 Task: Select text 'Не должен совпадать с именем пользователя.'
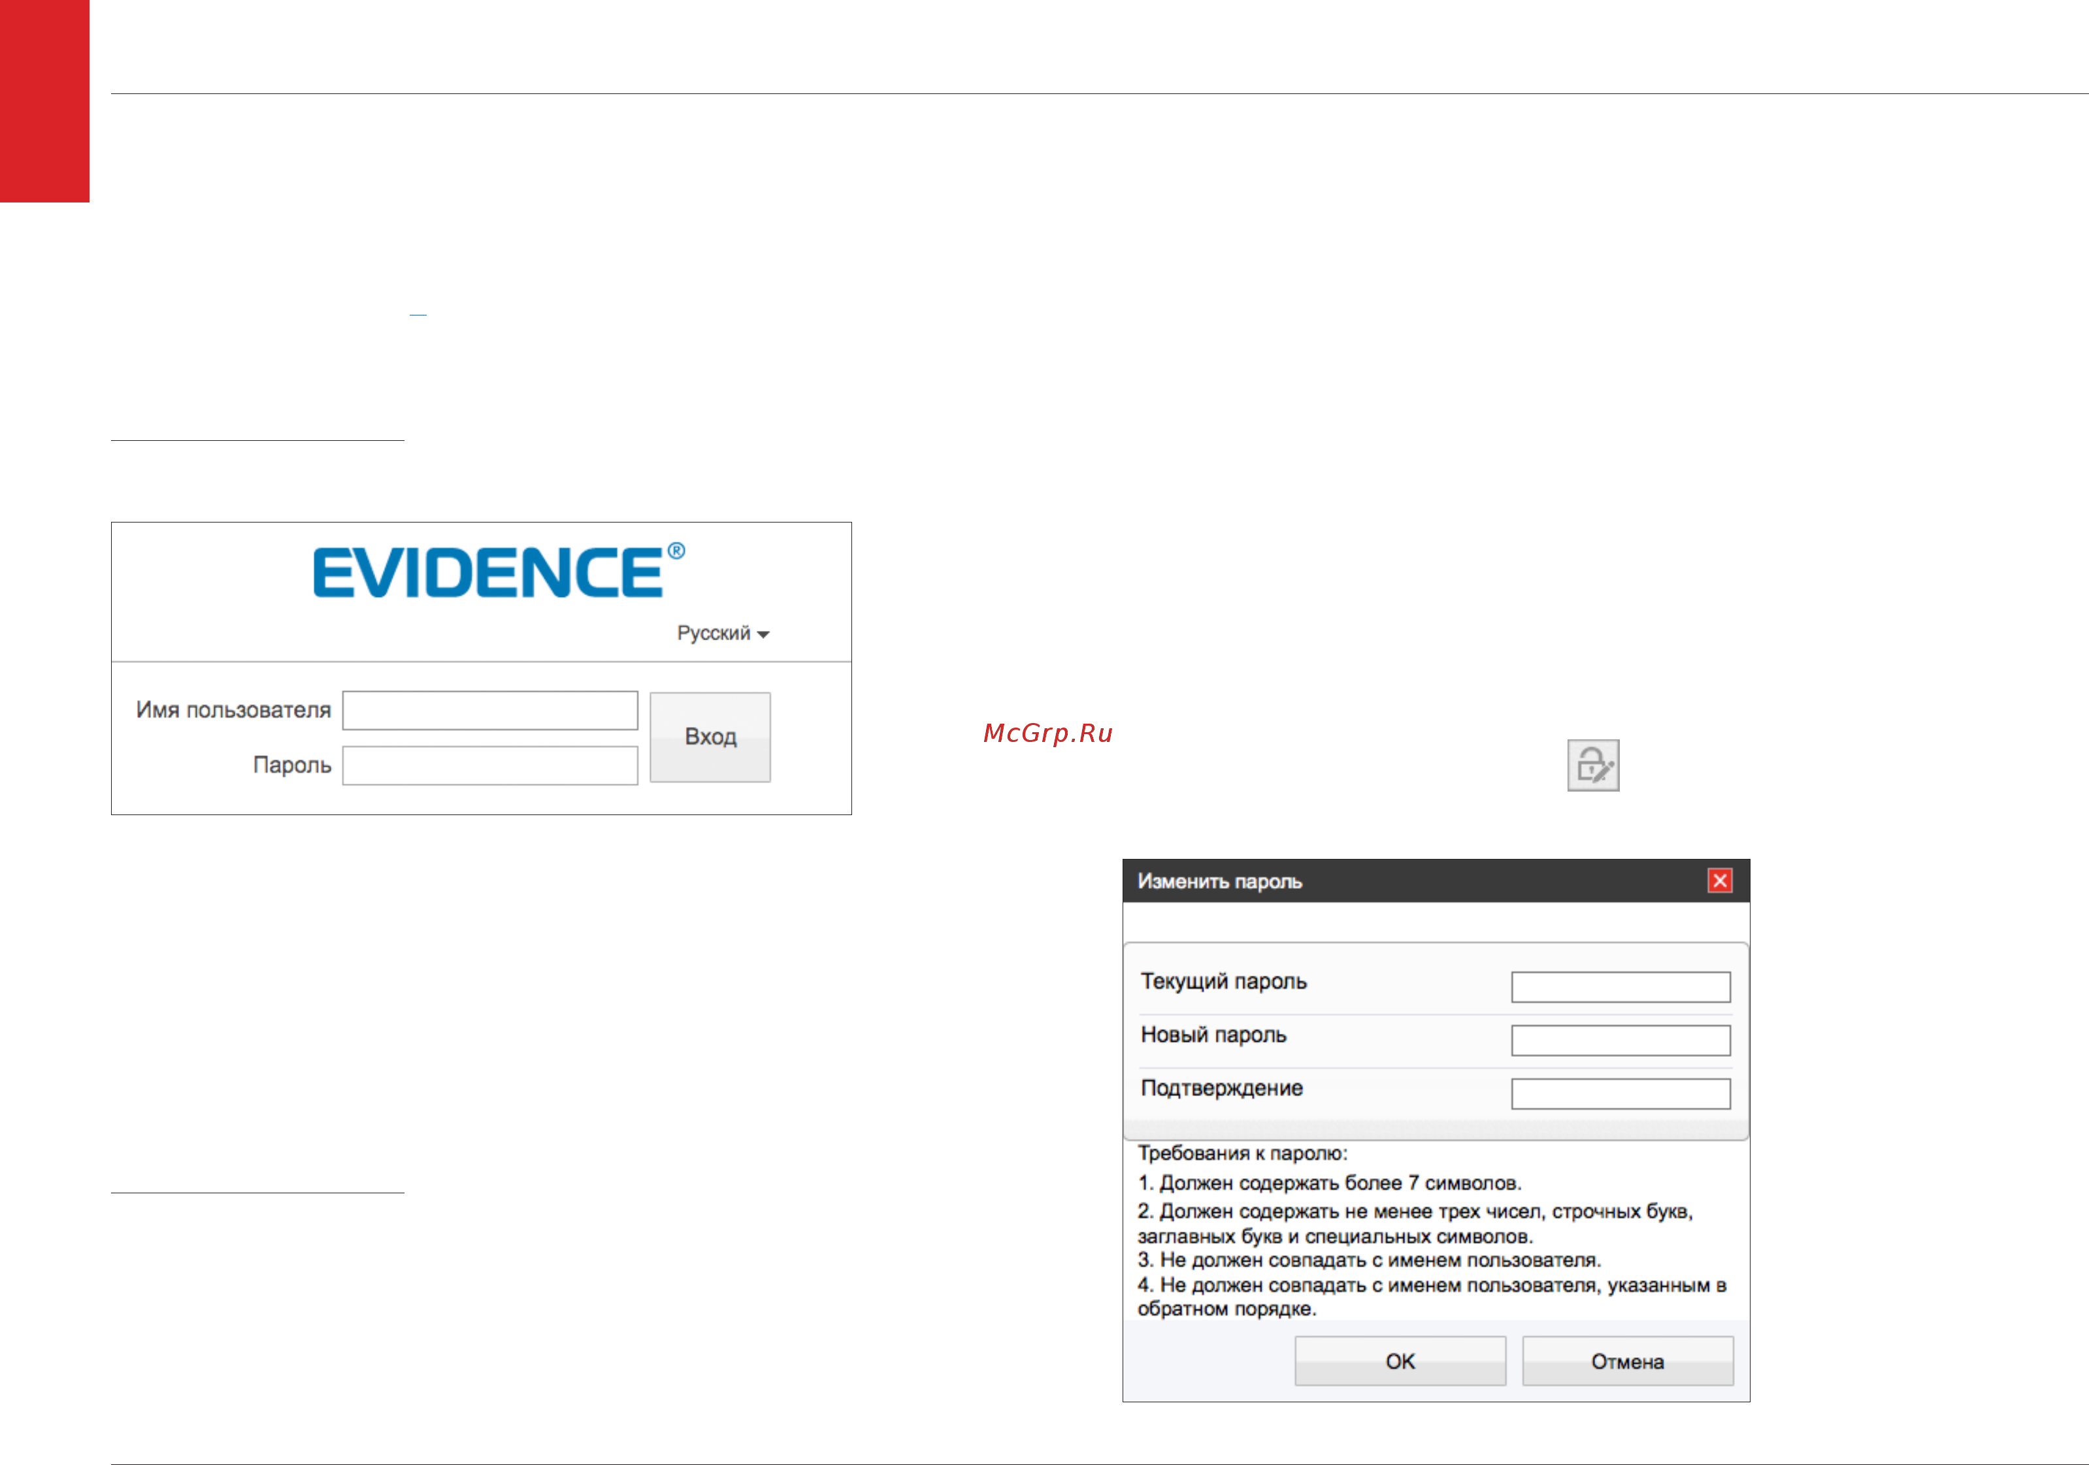(x=1379, y=1259)
